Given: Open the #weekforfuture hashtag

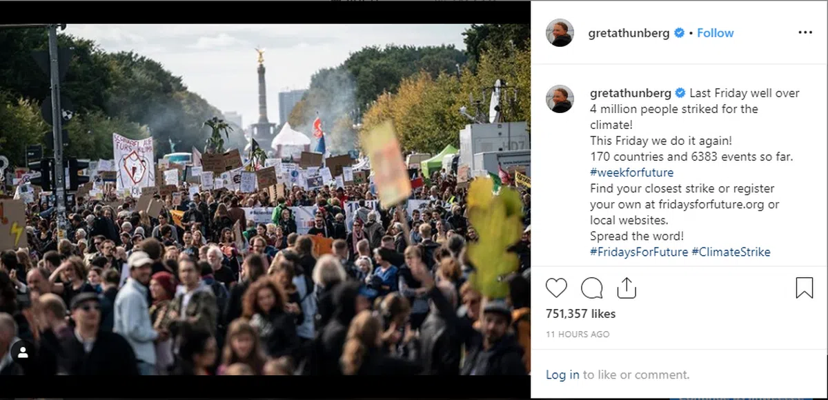Looking at the screenshot, I should (632, 172).
